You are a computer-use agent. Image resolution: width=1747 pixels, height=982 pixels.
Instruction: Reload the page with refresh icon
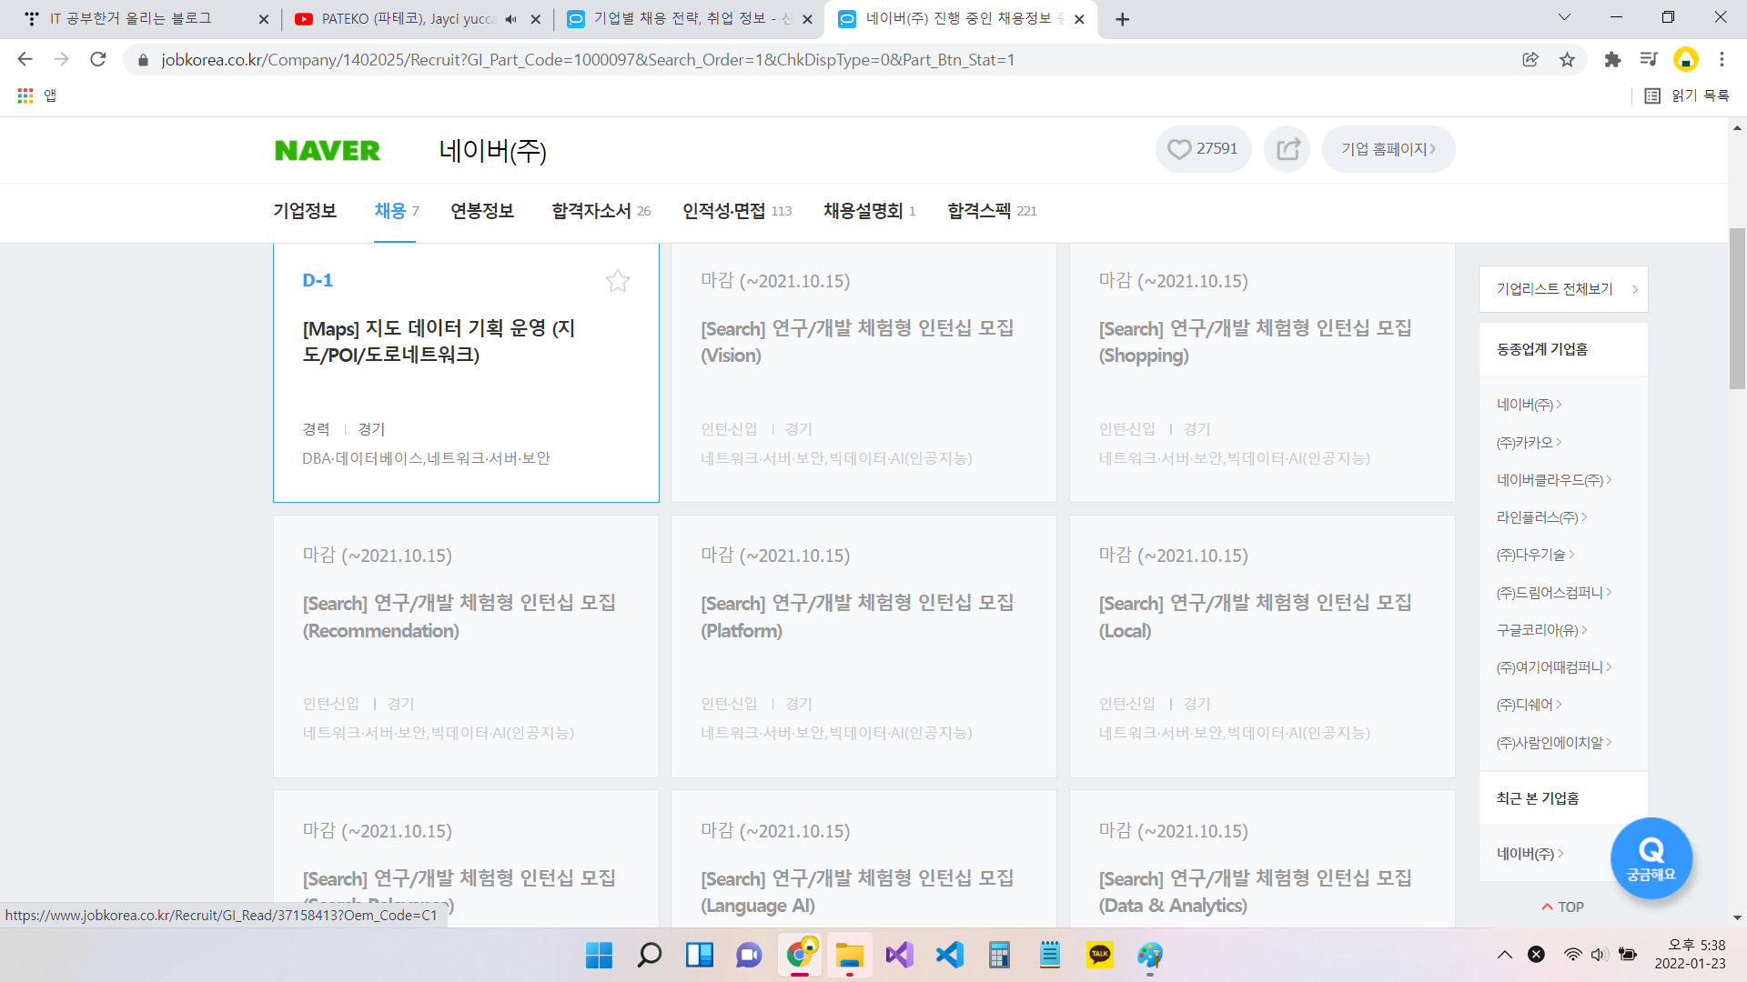(98, 60)
